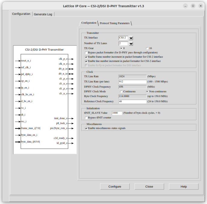Image resolution: width=207 pixels, height=204 pixels.
Task: Toggle frame number increment checkbox
Action: click(x=86, y=57)
